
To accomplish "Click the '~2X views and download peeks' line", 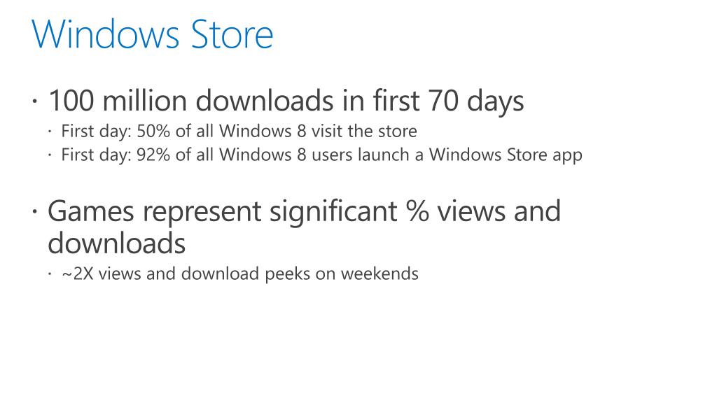I will coord(240,273).
